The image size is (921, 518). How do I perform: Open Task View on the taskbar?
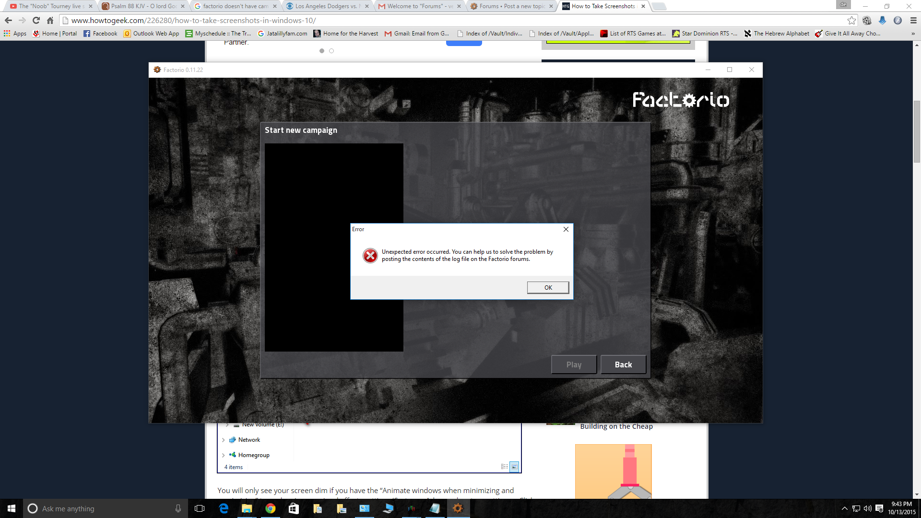point(200,508)
